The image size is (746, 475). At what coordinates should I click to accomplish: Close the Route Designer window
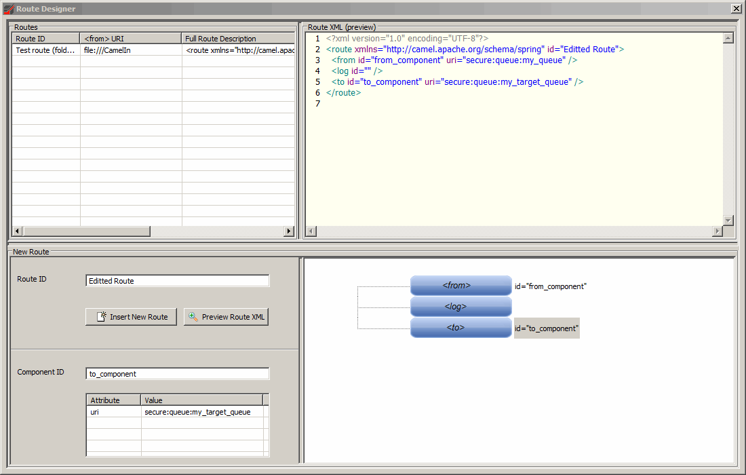pos(736,9)
